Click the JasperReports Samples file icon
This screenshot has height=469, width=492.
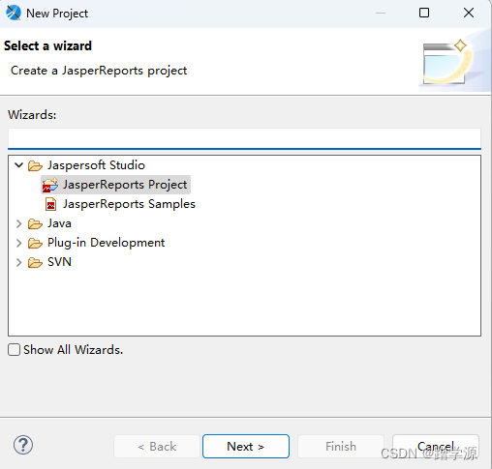pos(50,204)
